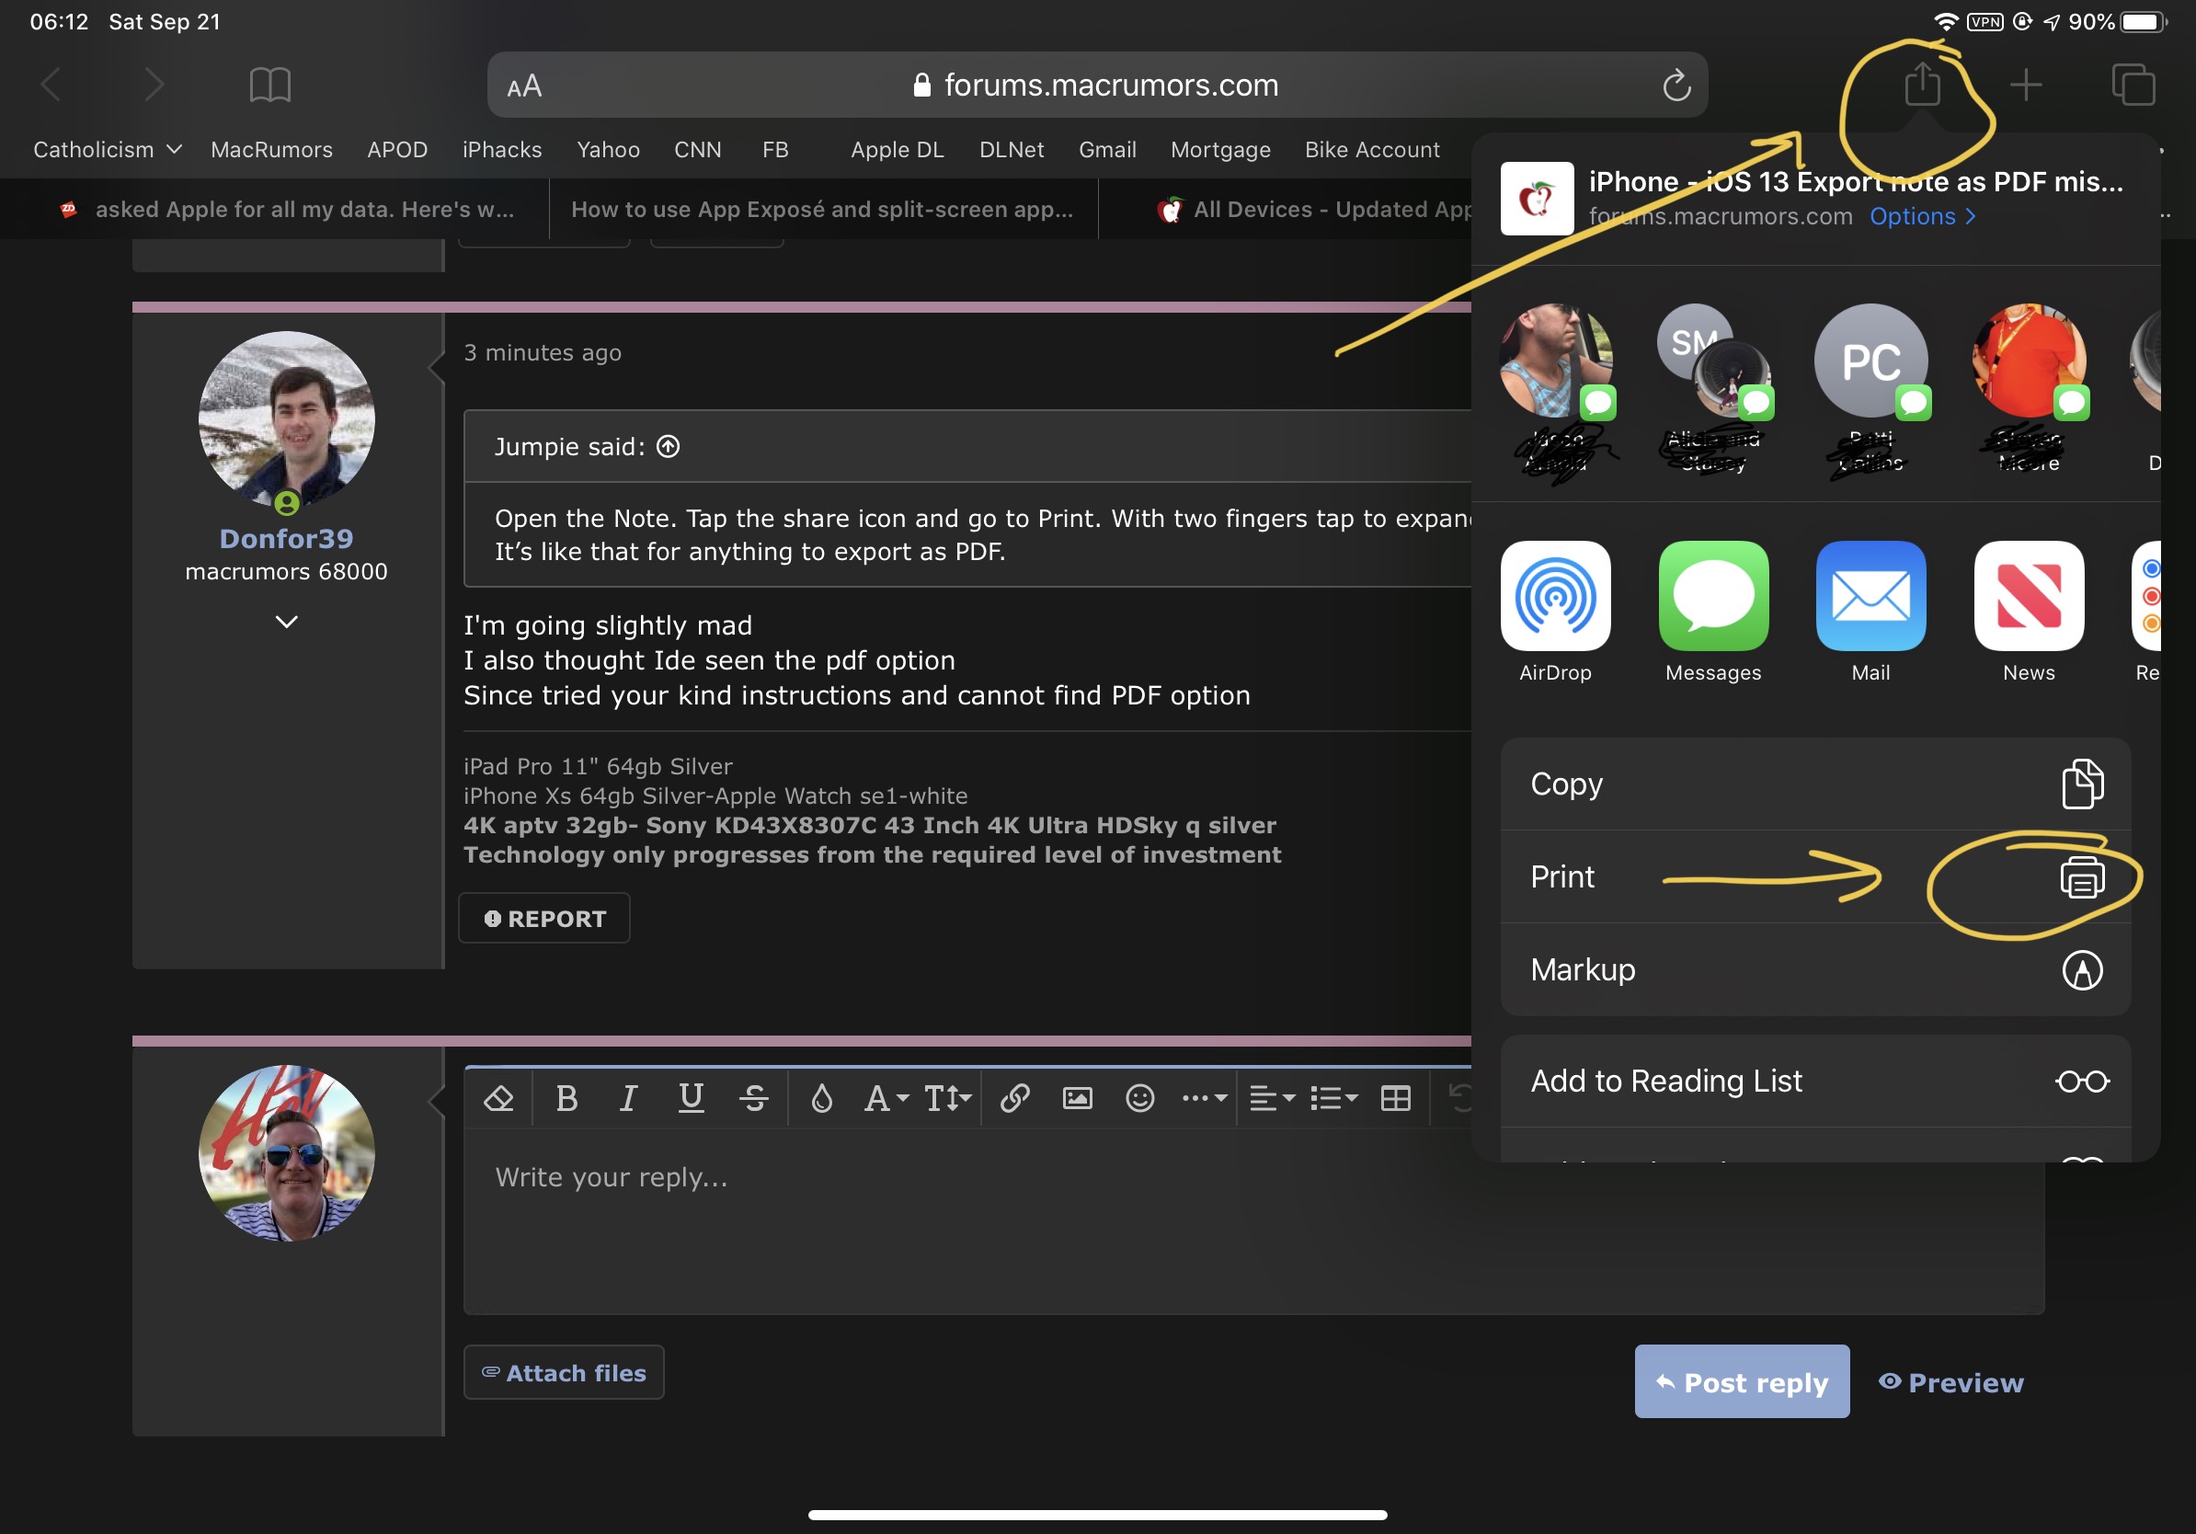Image resolution: width=2196 pixels, height=1534 pixels.
Task: Toggle strikethrough formatting
Action: (754, 1098)
